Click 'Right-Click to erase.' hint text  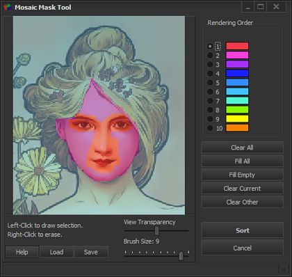click(35, 235)
